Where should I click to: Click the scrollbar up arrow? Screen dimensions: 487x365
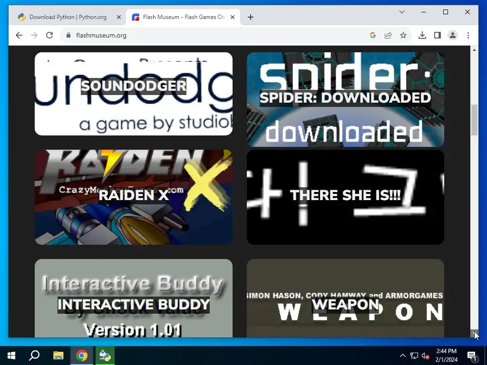(x=474, y=49)
